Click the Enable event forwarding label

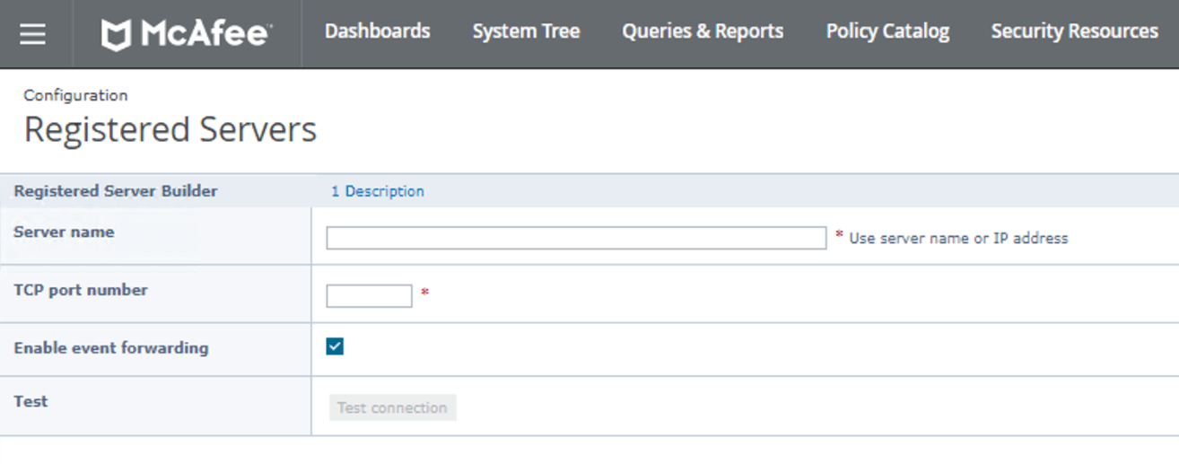(x=111, y=348)
